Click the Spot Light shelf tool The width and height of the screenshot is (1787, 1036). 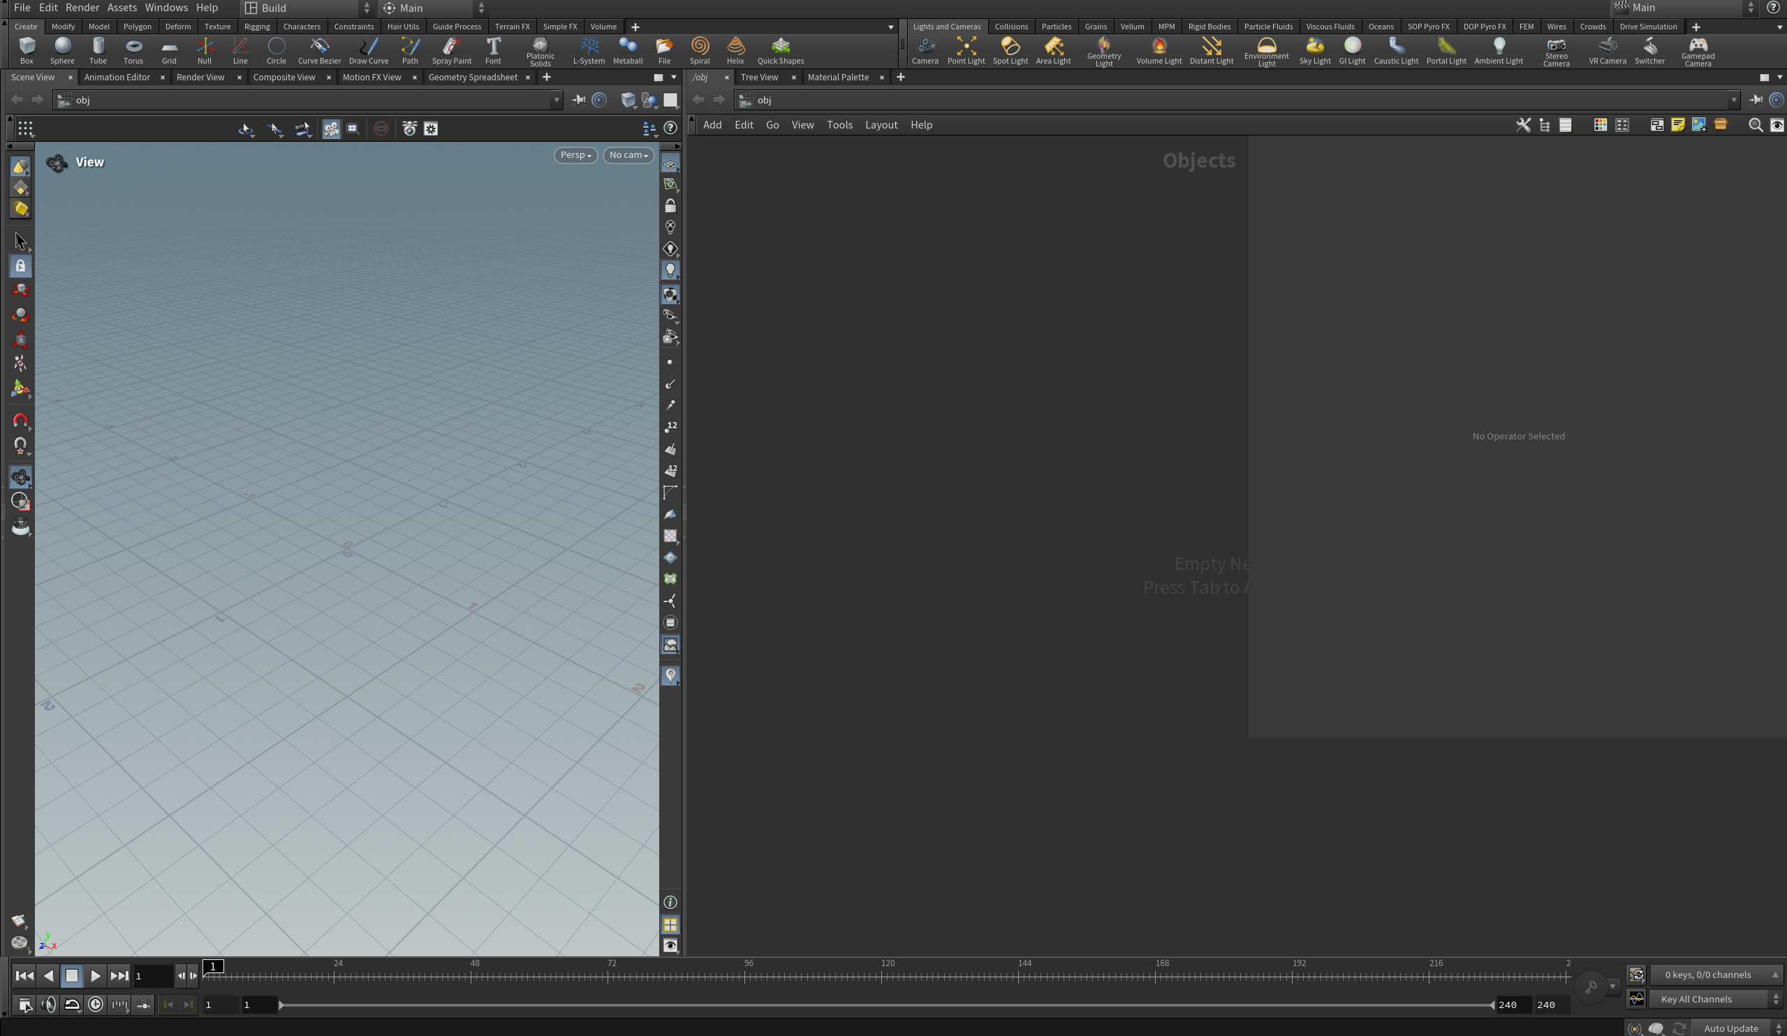pyautogui.click(x=1010, y=50)
